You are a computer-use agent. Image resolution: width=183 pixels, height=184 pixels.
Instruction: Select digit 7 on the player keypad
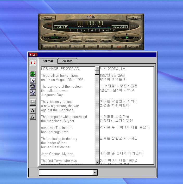[x=96, y=30]
